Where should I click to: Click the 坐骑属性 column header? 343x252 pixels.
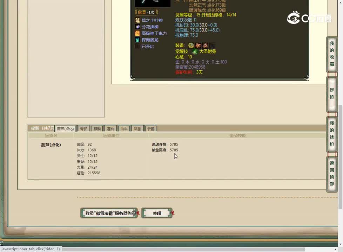coord(111,135)
